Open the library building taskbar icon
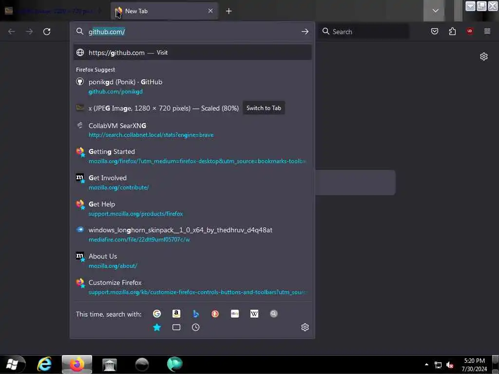499x374 pixels. point(110,364)
